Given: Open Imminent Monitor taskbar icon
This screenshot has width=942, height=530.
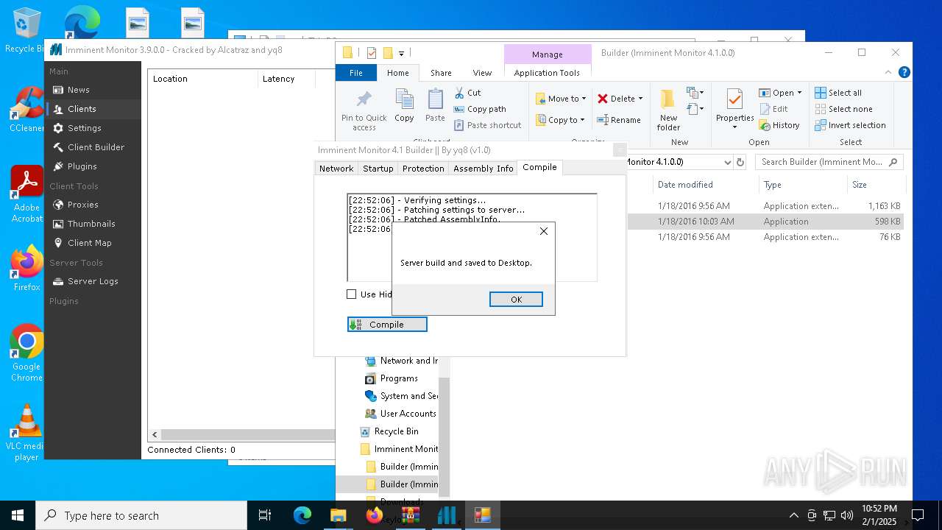Looking at the screenshot, I should [447, 515].
